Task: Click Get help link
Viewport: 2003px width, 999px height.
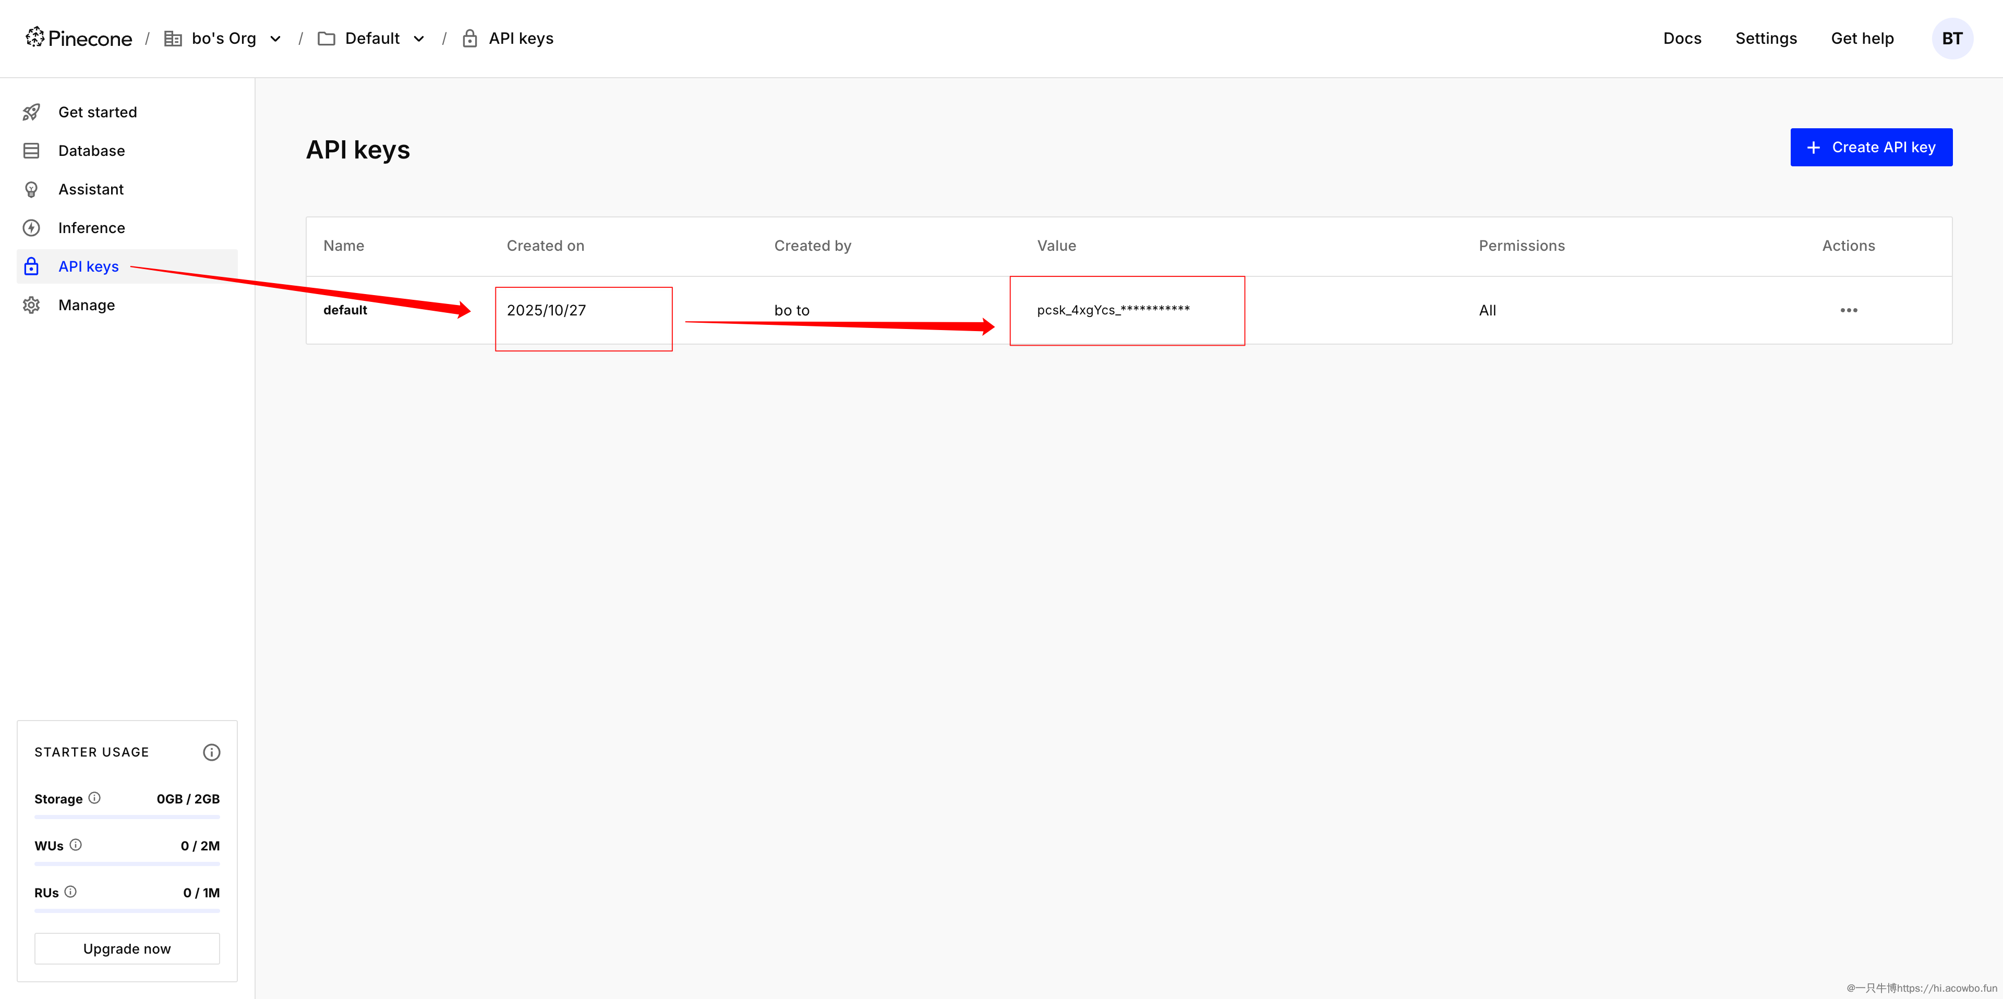Action: click(x=1862, y=38)
